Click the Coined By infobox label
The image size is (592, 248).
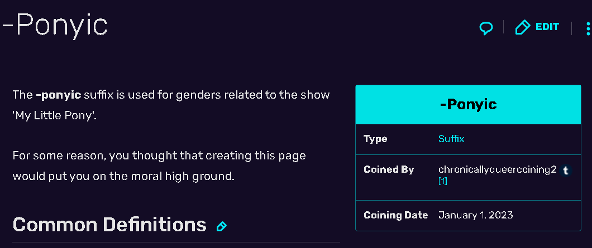[389, 170]
